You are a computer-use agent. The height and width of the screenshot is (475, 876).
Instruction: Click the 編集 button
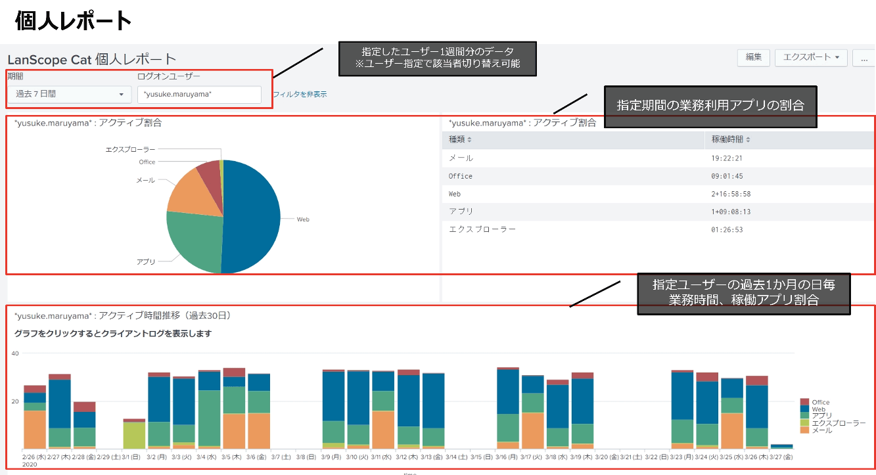click(x=754, y=58)
